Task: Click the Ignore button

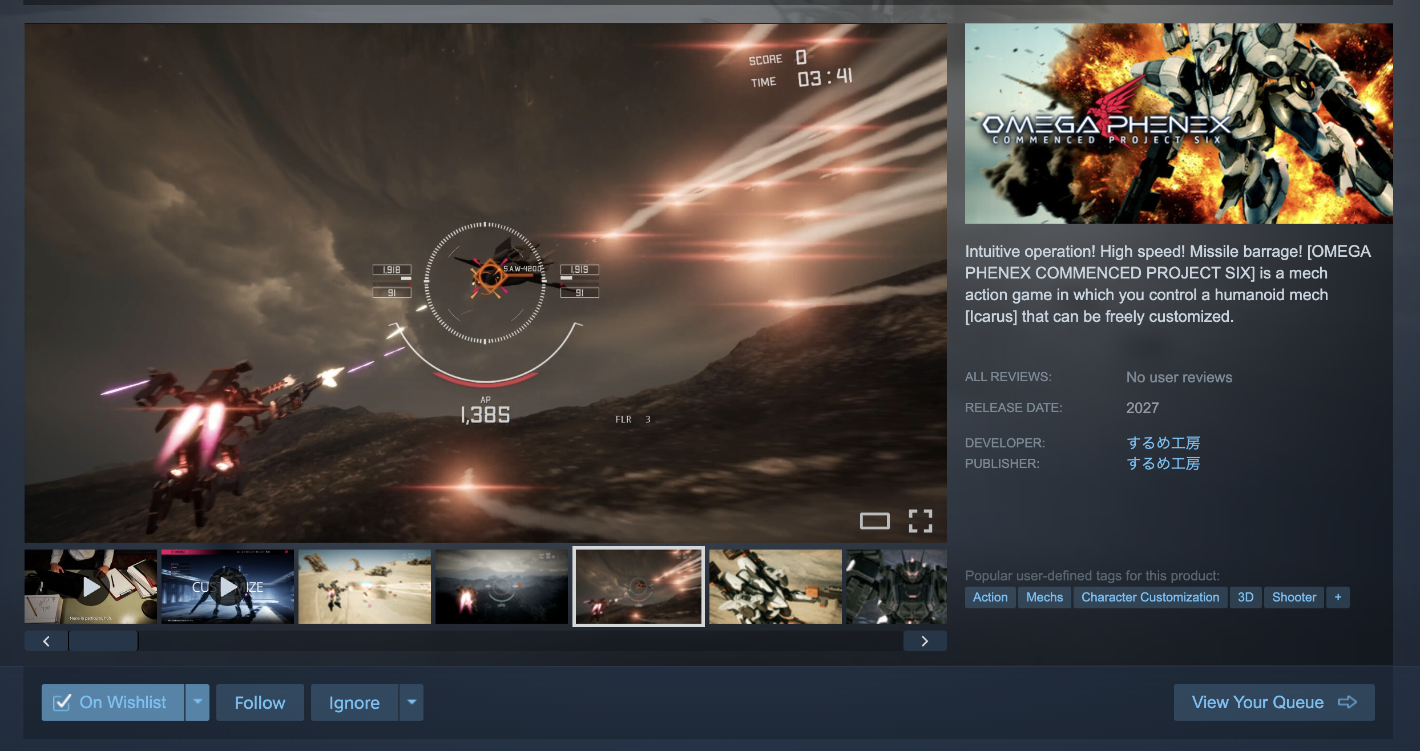Action: coord(354,702)
